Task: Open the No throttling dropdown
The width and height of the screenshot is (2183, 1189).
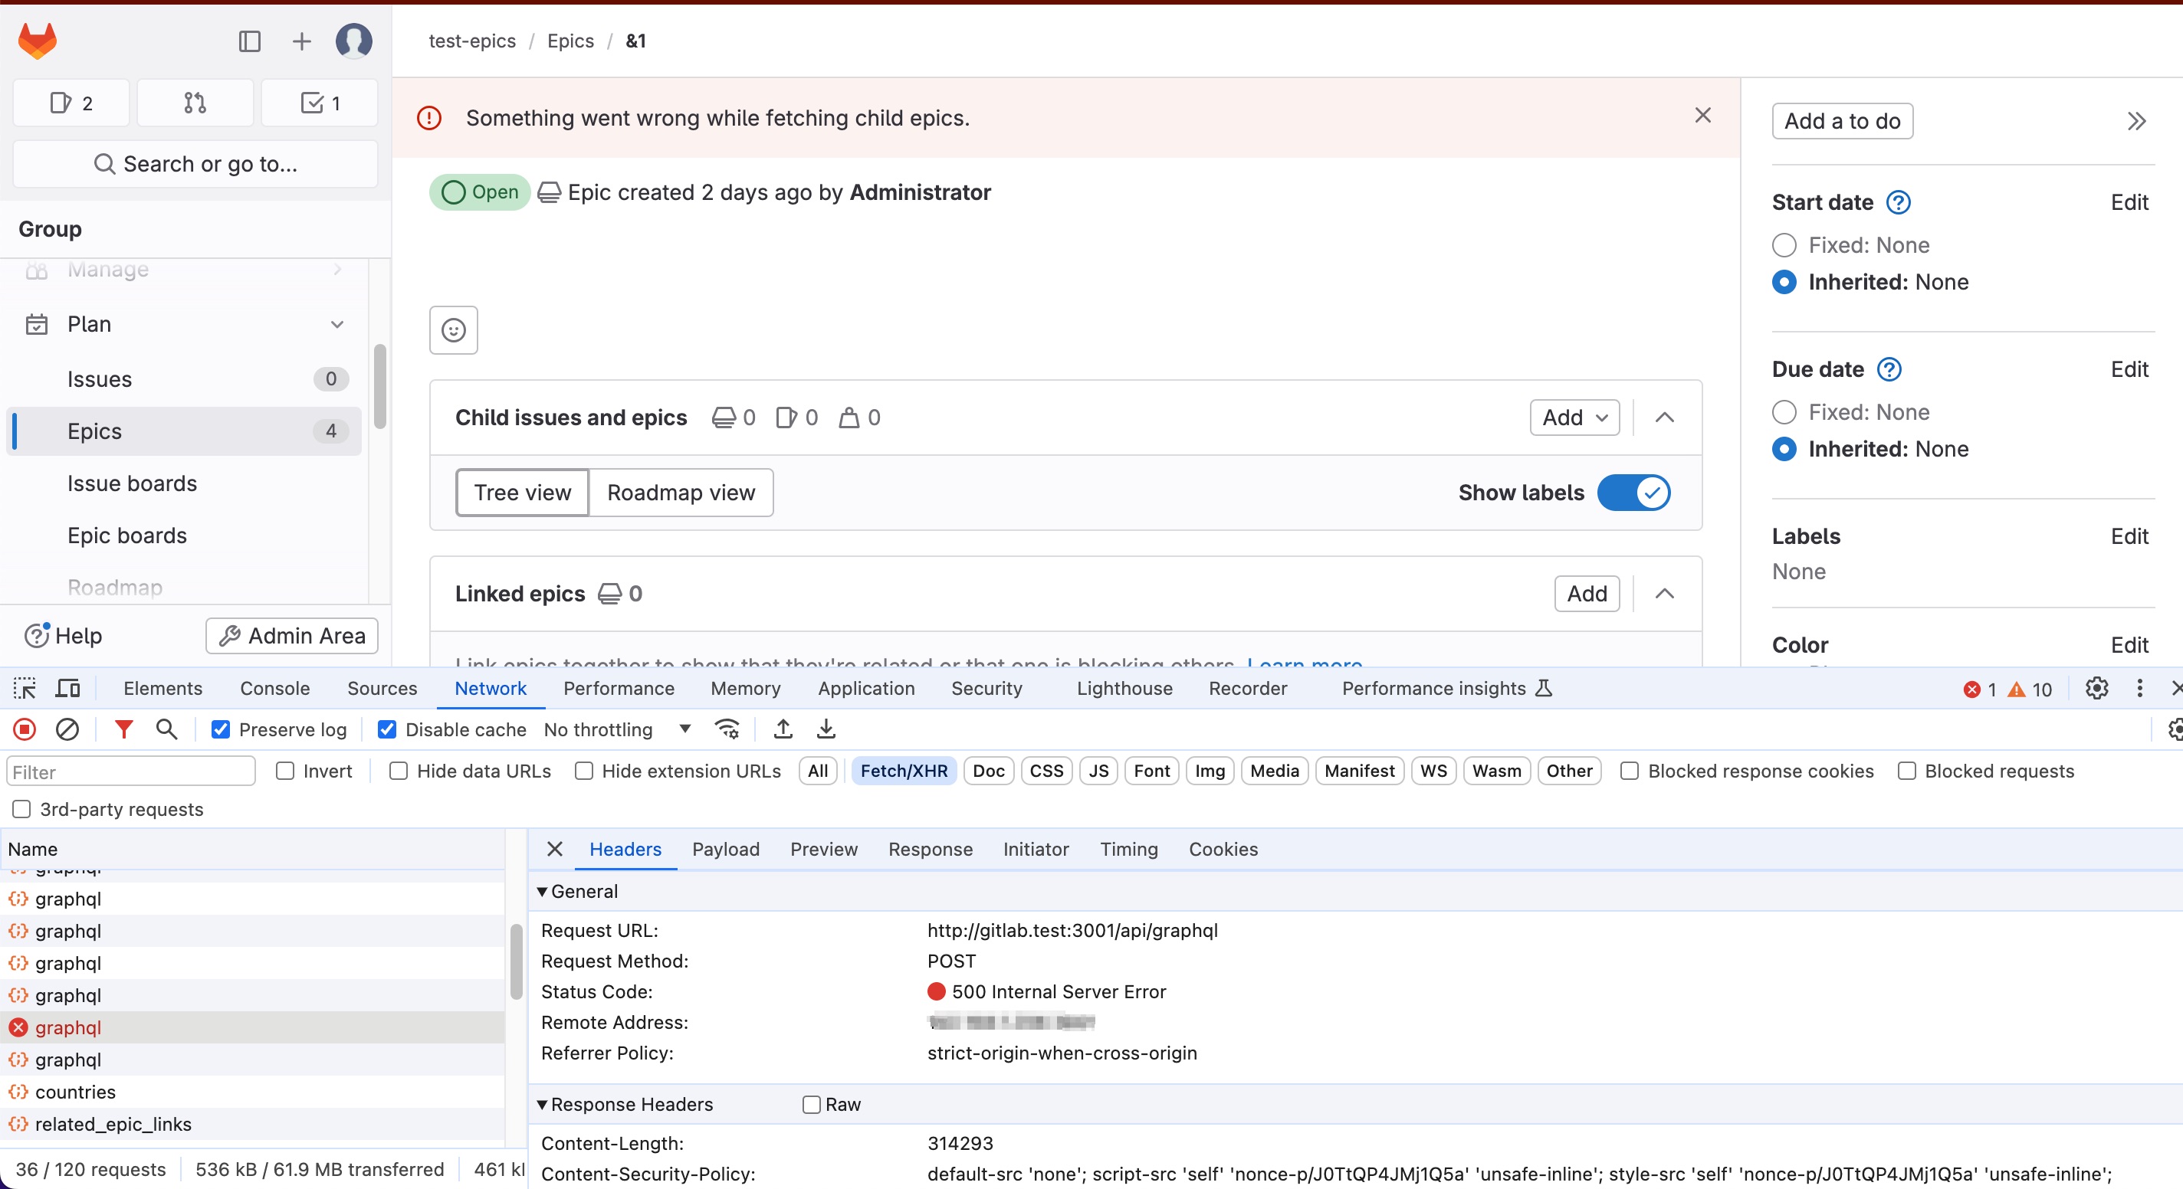Action: [x=618, y=729]
